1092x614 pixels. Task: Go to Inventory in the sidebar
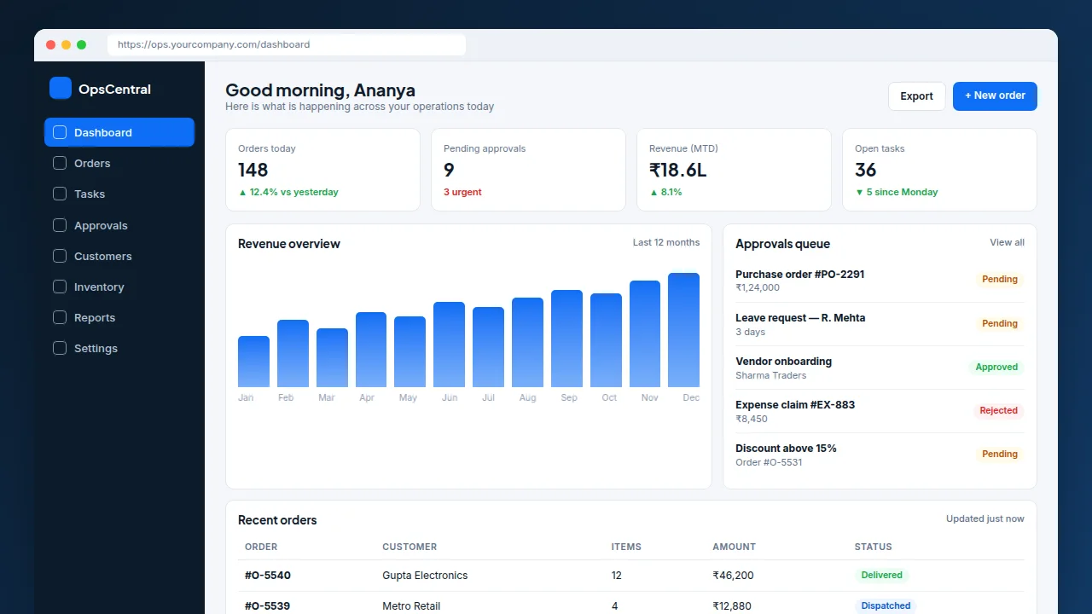click(119, 287)
